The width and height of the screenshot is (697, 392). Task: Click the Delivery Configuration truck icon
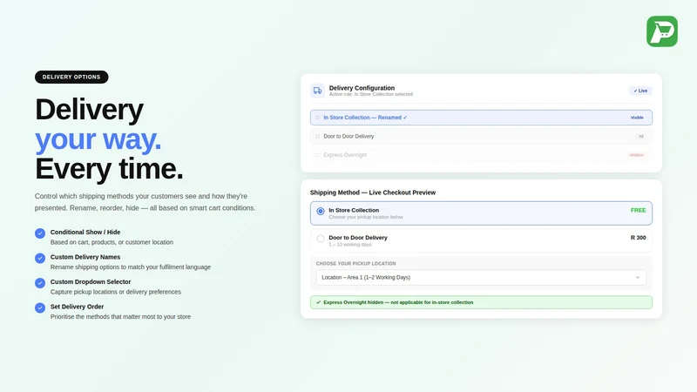[317, 91]
